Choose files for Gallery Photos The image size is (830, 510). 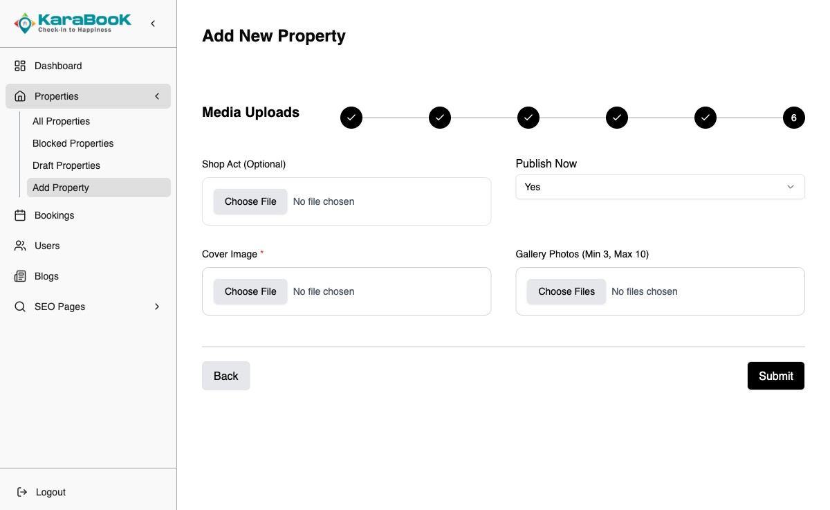point(566,291)
